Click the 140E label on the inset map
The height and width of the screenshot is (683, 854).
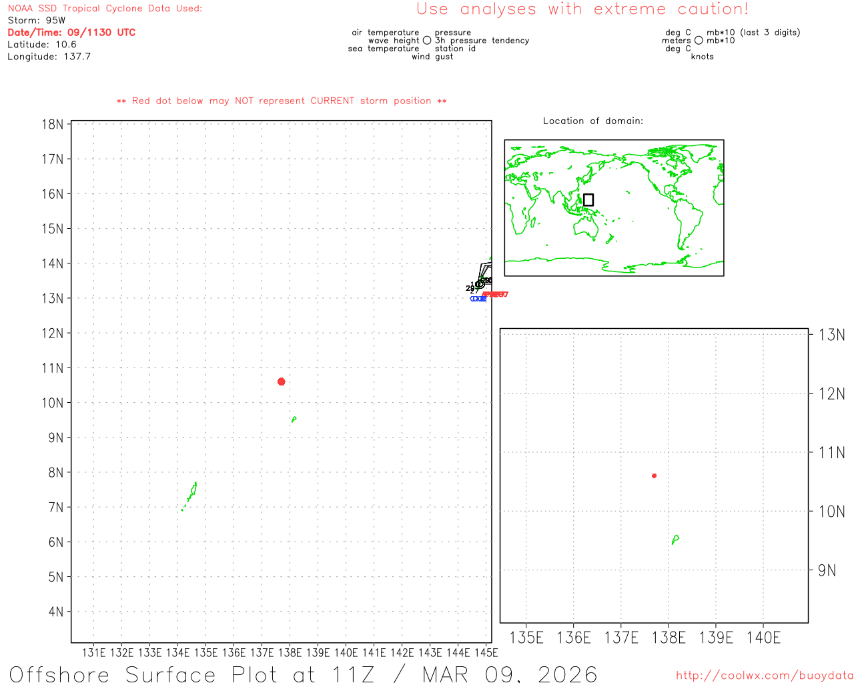[x=763, y=638]
